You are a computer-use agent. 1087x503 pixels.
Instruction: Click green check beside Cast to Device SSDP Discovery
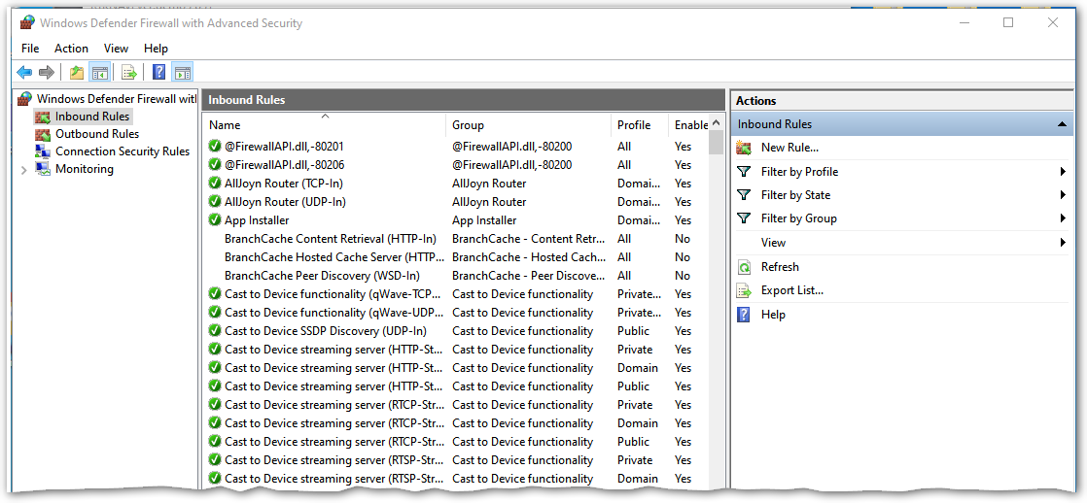click(215, 331)
